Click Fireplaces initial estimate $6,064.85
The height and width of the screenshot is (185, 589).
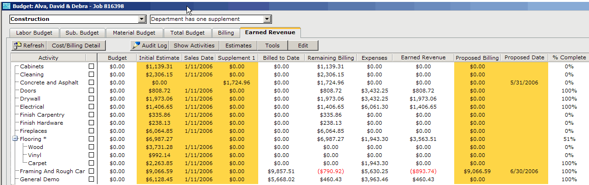(159, 131)
